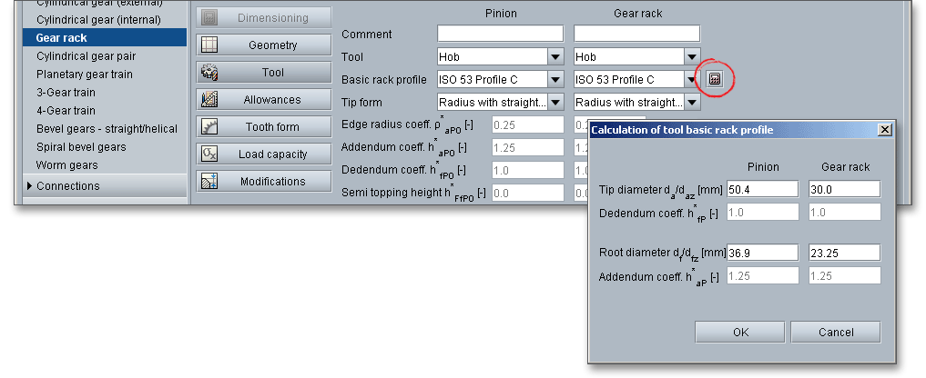Image resolution: width=926 pixels, height=378 pixels.
Task: Open the Modifications tab
Action: (263, 182)
